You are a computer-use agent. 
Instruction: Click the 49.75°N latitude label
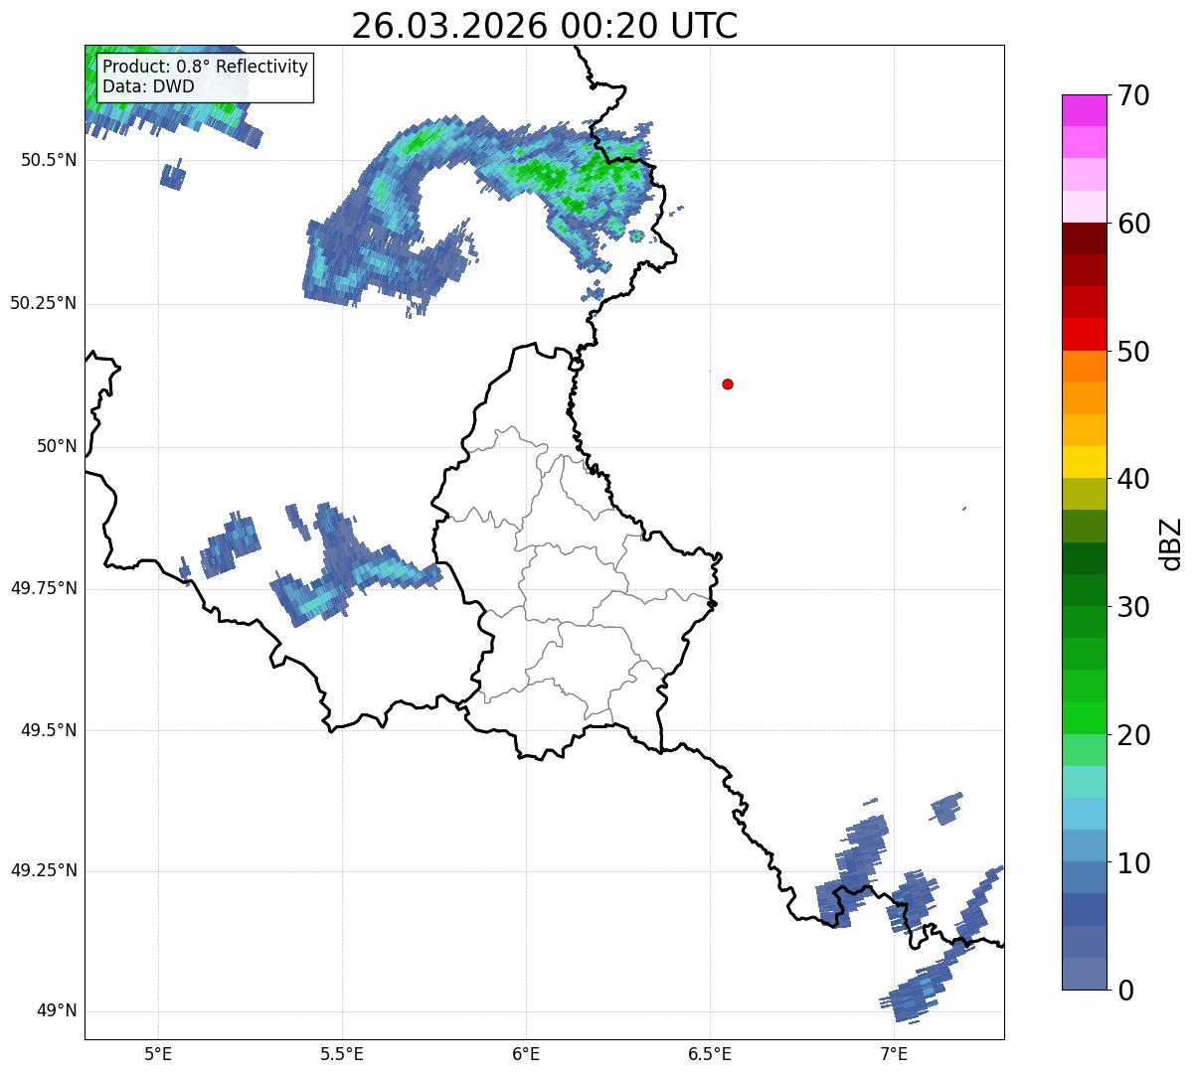point(44,588)
